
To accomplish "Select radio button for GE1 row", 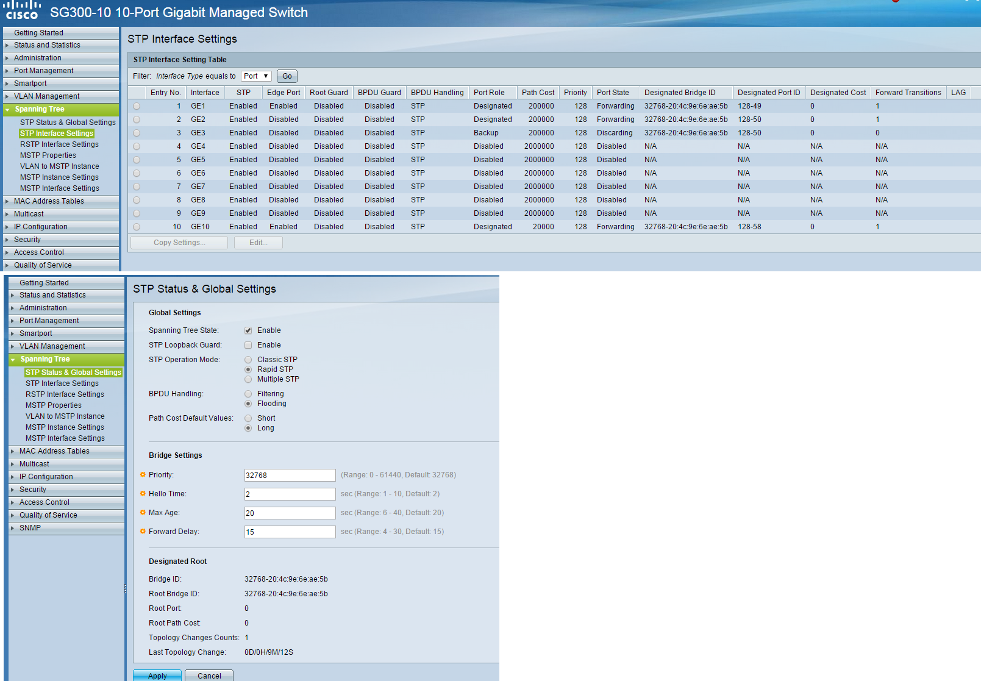I will (137, 106).
